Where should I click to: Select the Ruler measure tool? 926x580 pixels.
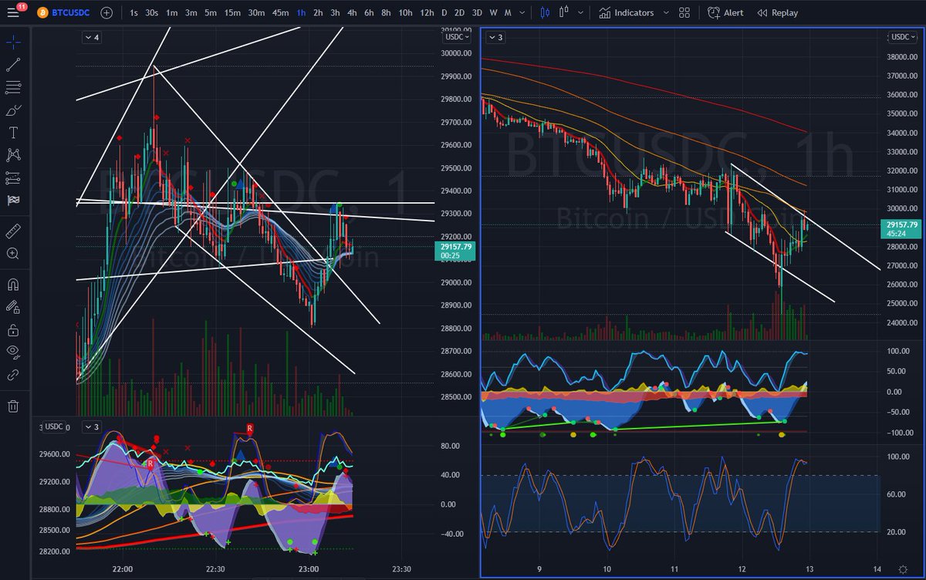tap(13, 230)
